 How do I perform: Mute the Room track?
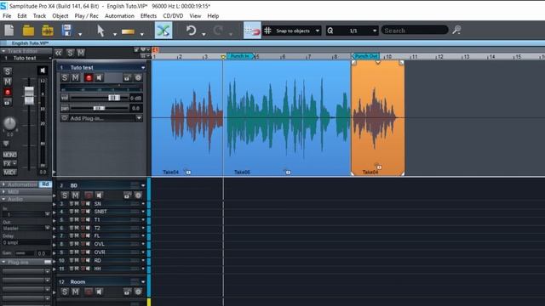coord(75,292)
